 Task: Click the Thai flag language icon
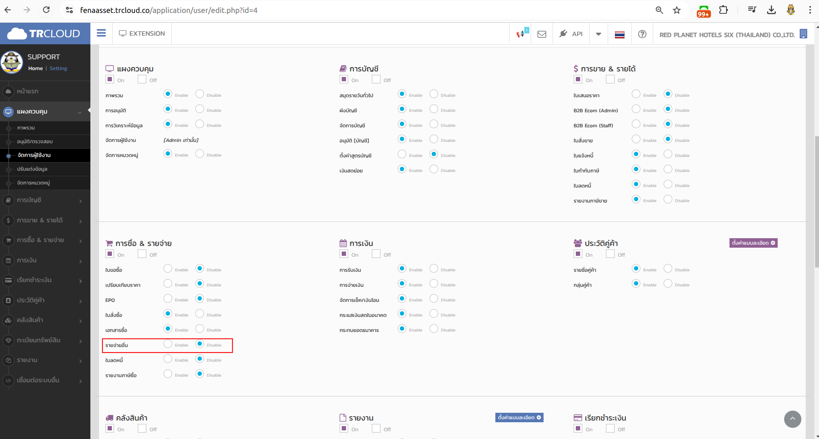pyautogui.click(x=620, y=34)
